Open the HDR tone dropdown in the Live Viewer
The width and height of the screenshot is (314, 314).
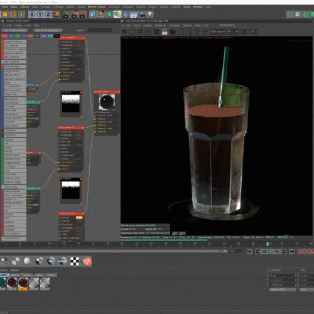tap(217, 31)
